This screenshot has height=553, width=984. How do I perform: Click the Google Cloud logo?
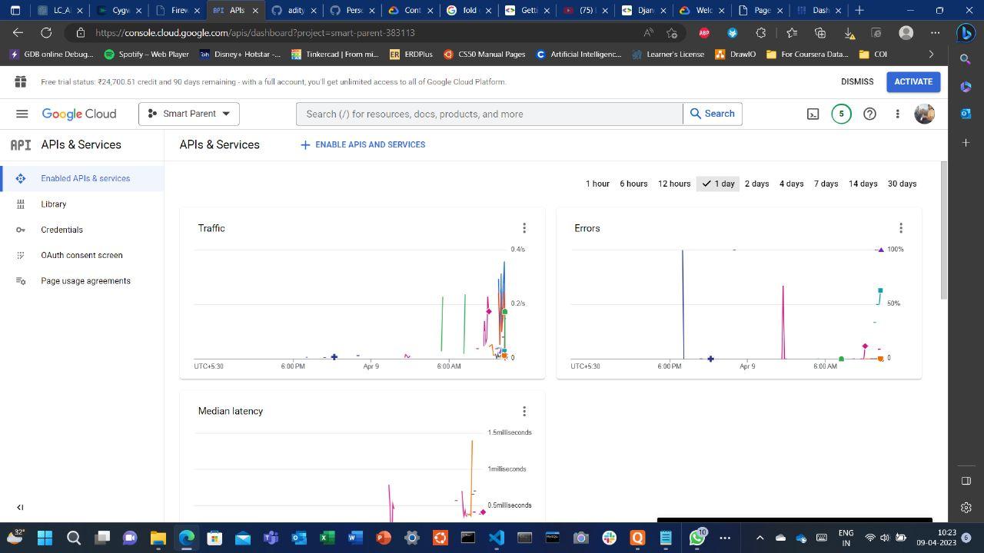pyautogui.click(x=79, y=114)
